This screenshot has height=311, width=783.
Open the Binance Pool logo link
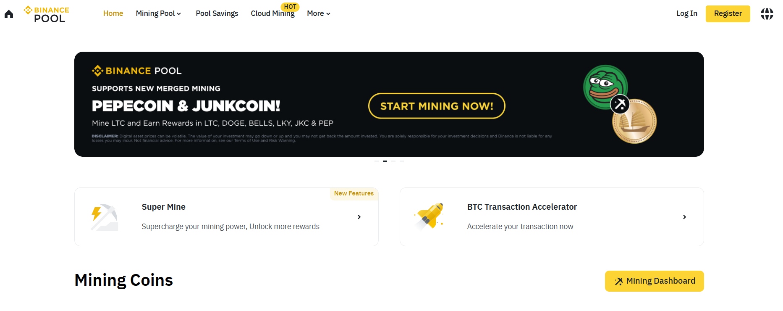47,14
